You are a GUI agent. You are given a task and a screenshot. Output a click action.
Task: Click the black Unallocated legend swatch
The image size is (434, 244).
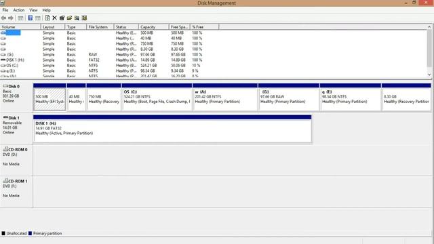click(x=3, y=233)
